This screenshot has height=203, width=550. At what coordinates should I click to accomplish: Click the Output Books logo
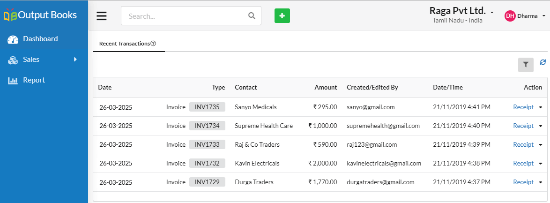[x=40, y=15]
